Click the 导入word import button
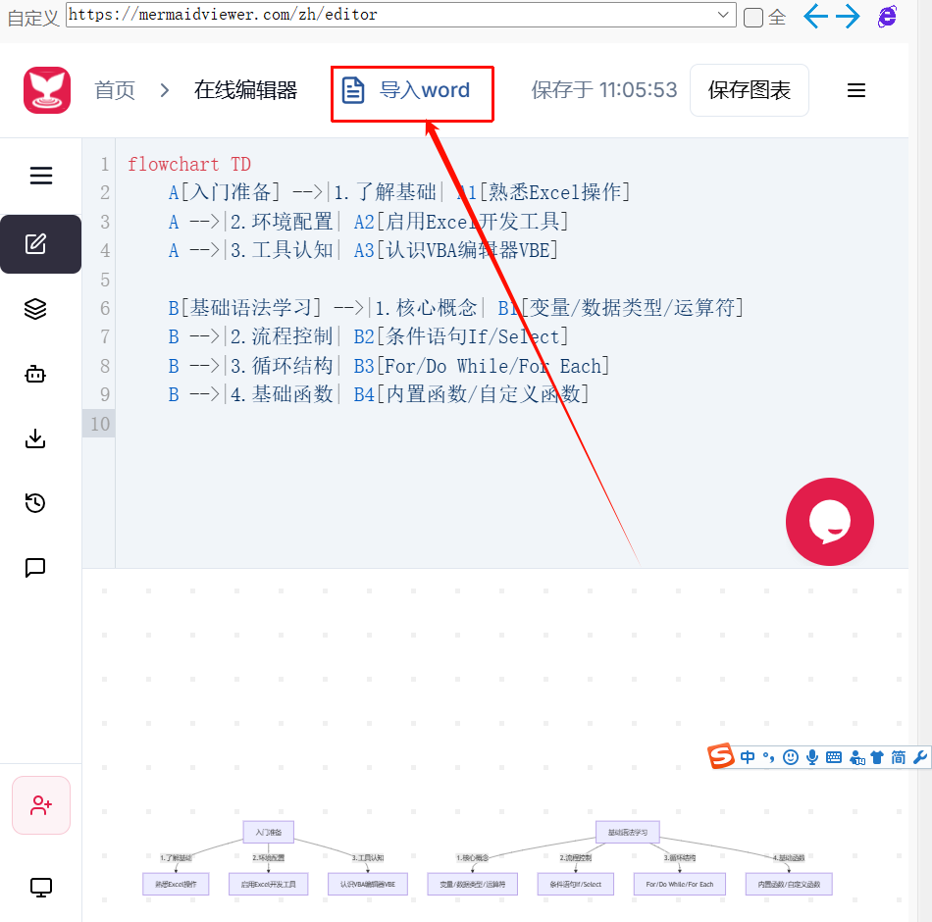This screenshot has width=932, height=922. click(x=412, y=89)
